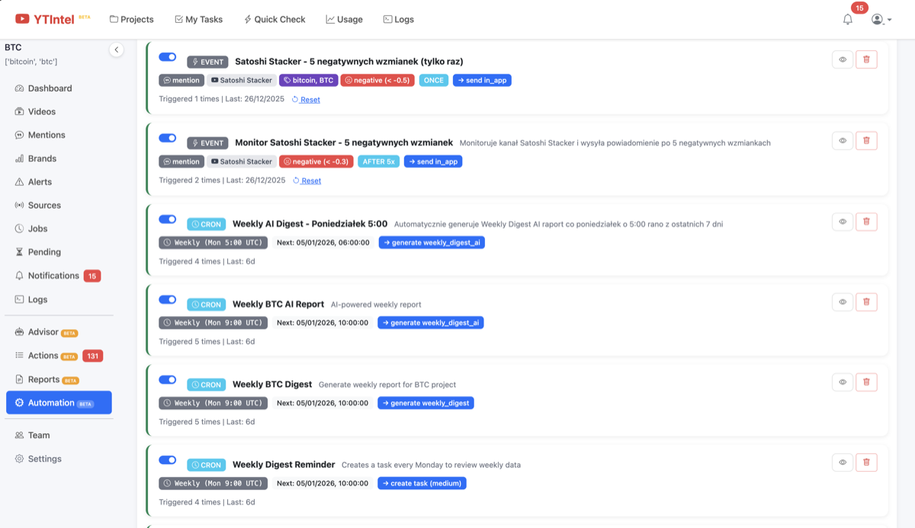Click Reset link for Monitor Satoshi Stacker

click(310, 181)
